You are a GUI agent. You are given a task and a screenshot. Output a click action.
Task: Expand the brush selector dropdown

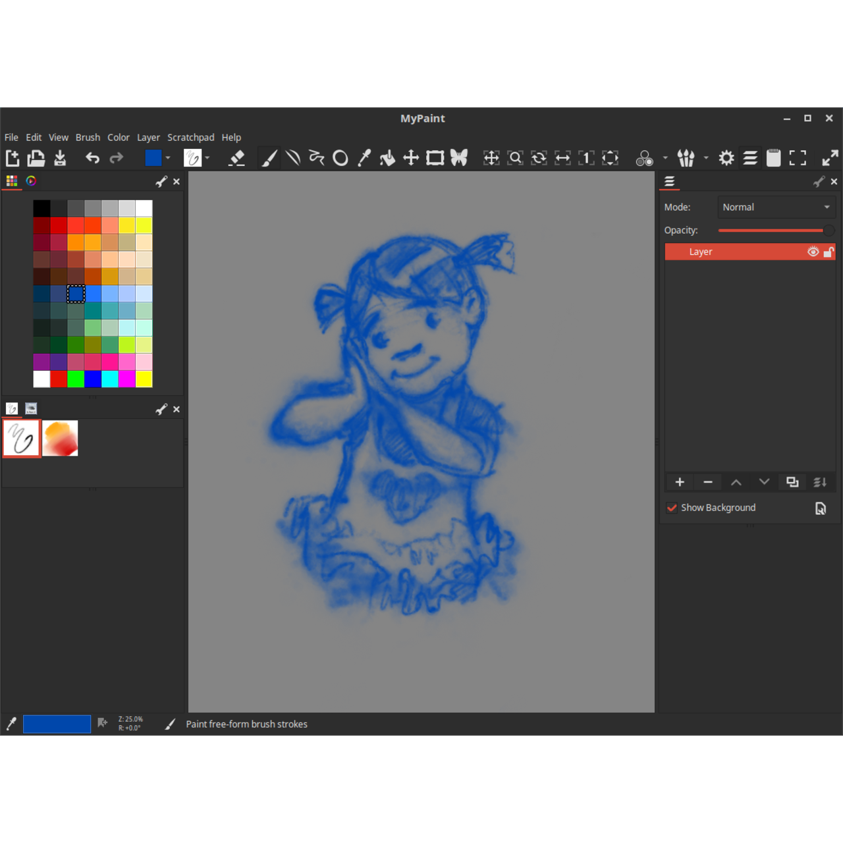point(207,158)
